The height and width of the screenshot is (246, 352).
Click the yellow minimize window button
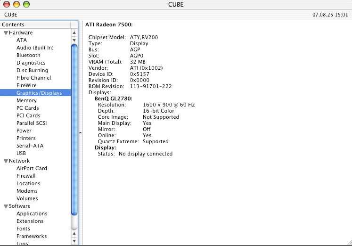point(16,4)
